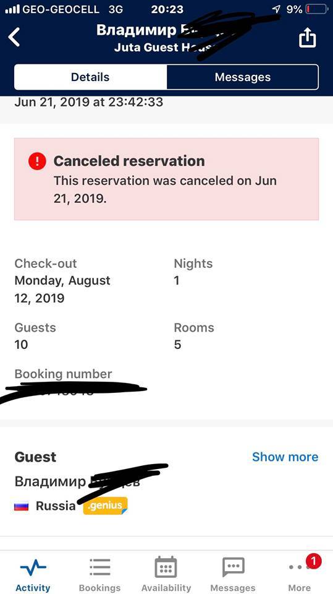Tap the red canceled warning icon
Image resolution: width=333 pixels, height=594 pixels.
[37, 161]
